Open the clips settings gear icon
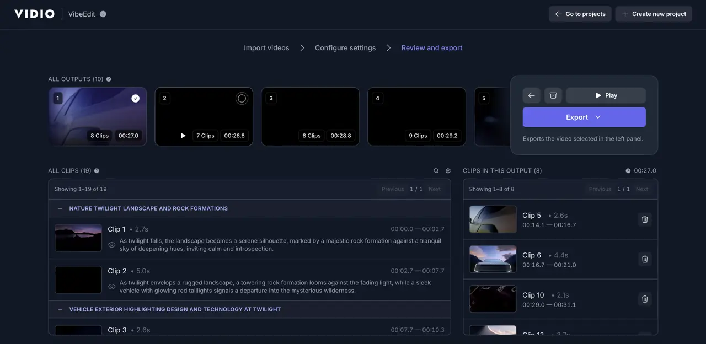This screenshot has height=344, width=706. pyautogui.click(x=448, y=171)
